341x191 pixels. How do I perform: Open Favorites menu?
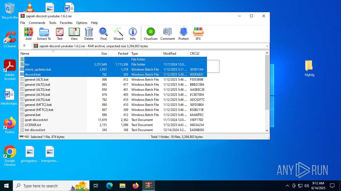[x=66, y=23]
